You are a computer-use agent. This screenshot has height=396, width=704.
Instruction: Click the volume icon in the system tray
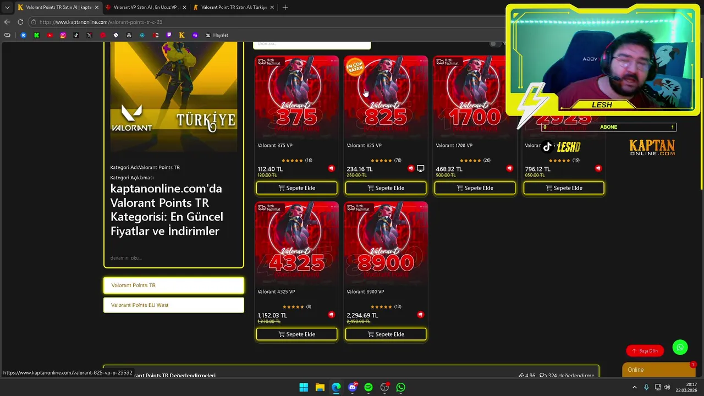coord(667,387)
